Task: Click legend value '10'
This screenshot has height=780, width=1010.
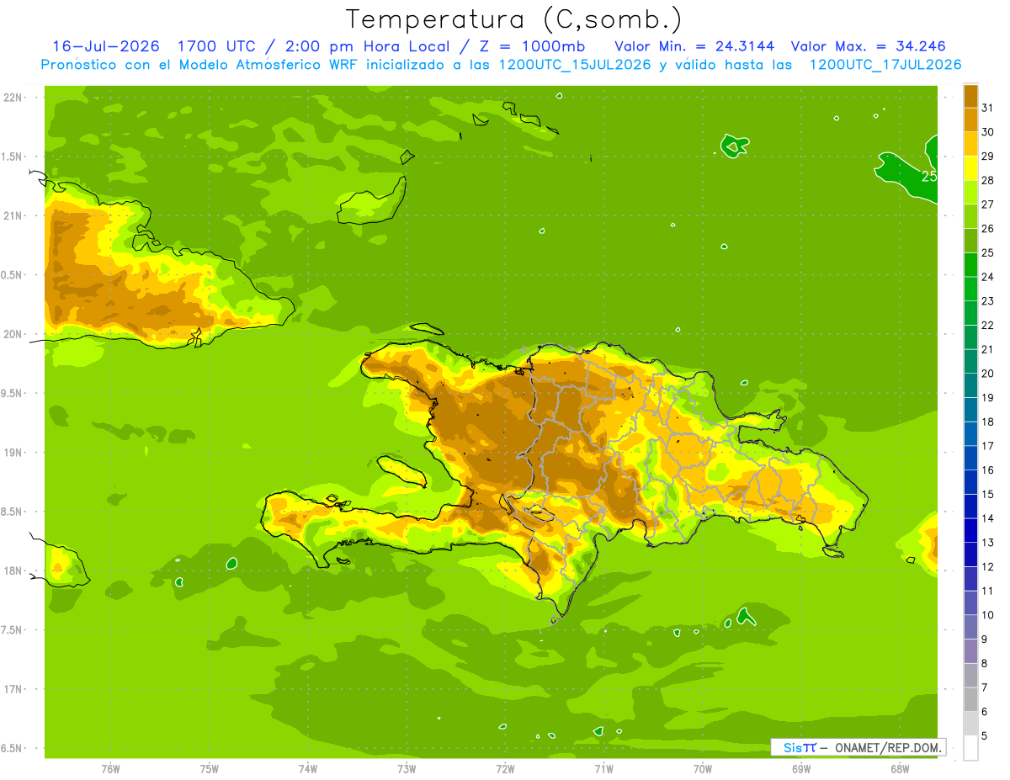Action: [987, 615]
